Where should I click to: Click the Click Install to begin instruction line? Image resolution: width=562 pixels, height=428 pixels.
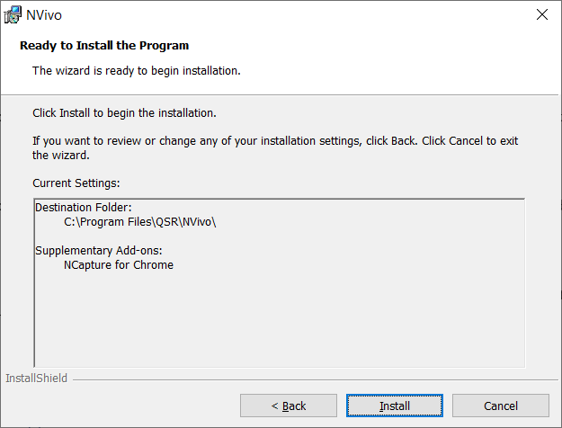(x=124, y=113)
